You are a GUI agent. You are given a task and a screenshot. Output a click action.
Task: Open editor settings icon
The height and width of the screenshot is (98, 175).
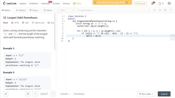[x=165, y=10]
